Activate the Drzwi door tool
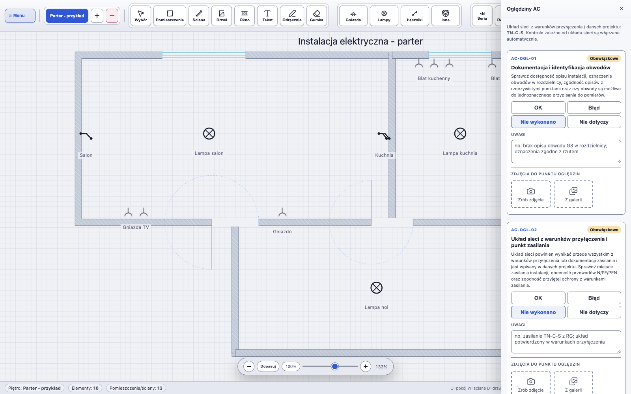631x394 pixels. click(x=222, y=16)
